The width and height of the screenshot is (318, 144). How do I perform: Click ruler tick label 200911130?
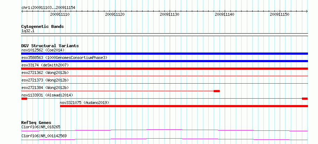coord(170,15)
